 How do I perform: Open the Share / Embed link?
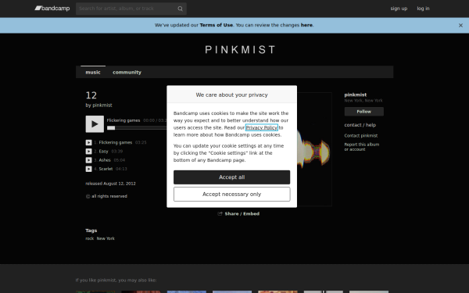pos(242,214)
